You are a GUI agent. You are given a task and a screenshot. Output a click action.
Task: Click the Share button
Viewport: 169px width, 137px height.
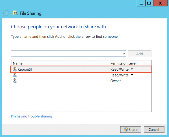point(131,130)
